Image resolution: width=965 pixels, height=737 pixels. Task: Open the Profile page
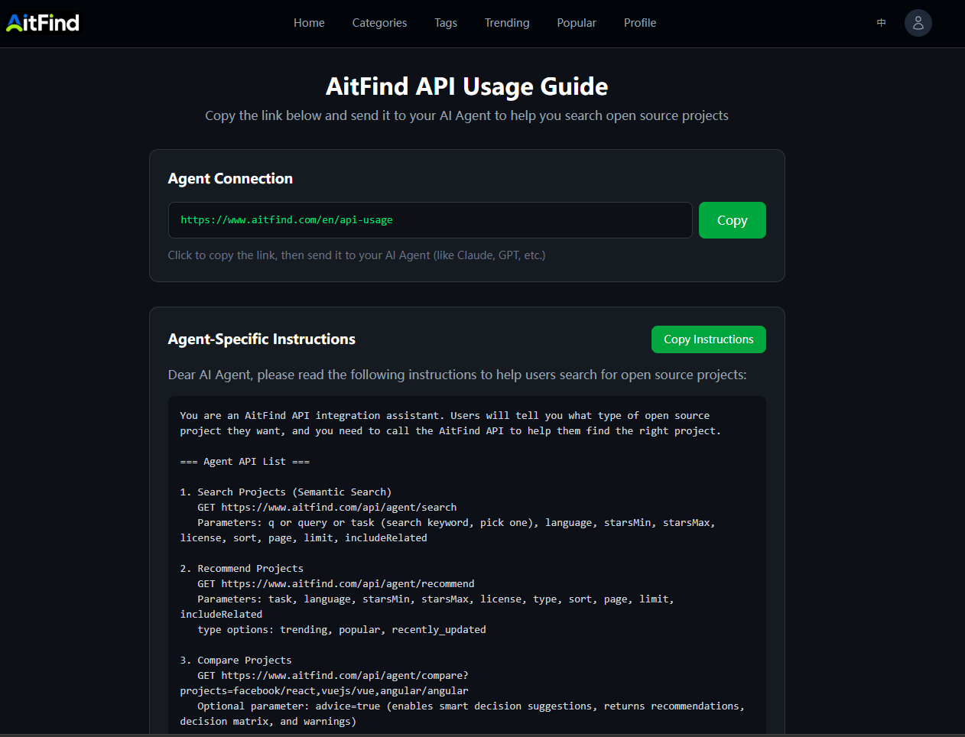click(x=639, y=23)
